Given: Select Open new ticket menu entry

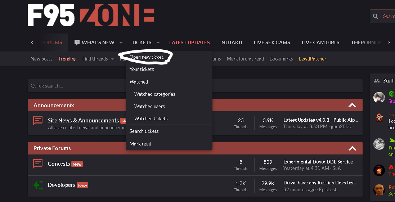Looking at the screenshot, I should [146, 57].
